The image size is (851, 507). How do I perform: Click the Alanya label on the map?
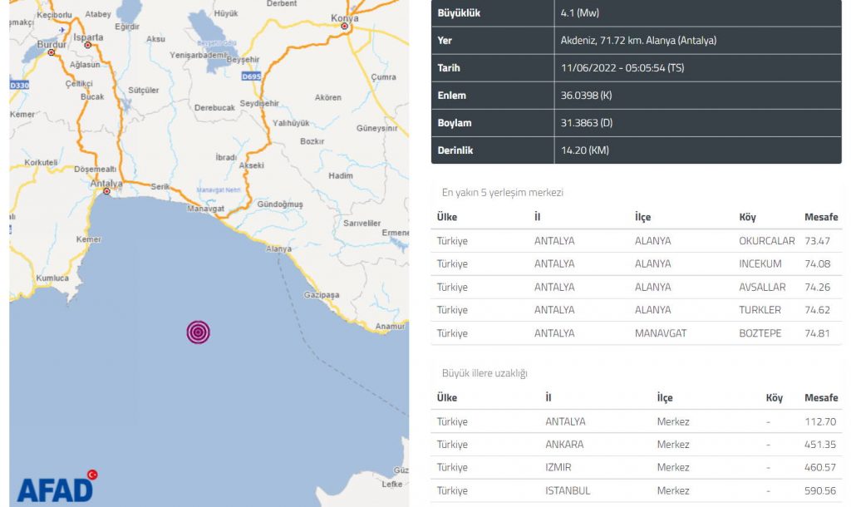[278, 249]
